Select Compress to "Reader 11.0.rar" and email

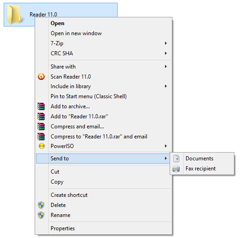pyautogui.click(x=103, y=137)
